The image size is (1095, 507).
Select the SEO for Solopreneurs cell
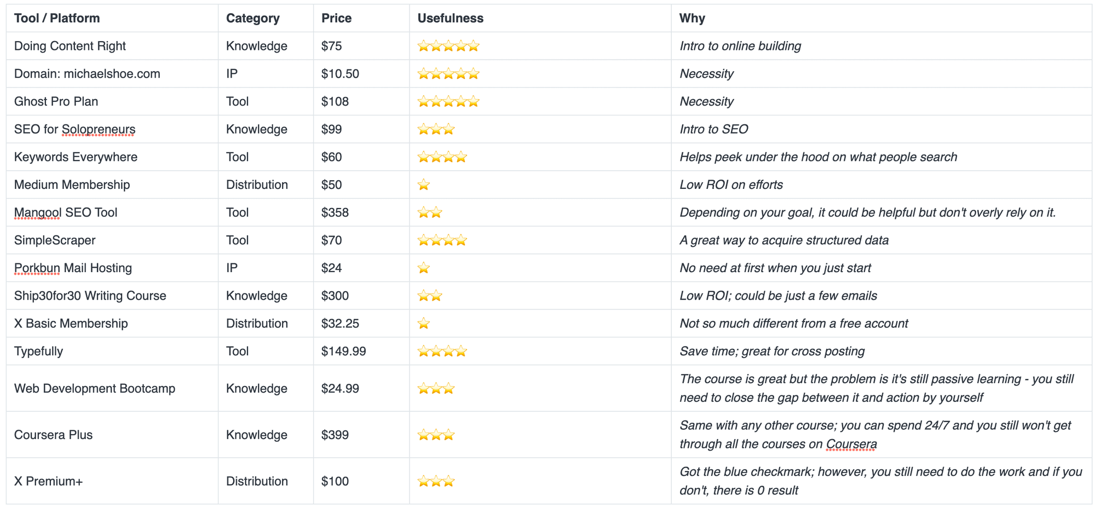[x=74, y=129]
